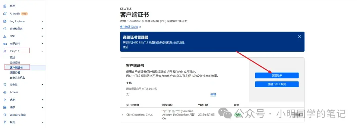This screenshot has height=128, width=357.
Task: Select 概述 under SSL/TLS submenu
Action: pos(13,58)
